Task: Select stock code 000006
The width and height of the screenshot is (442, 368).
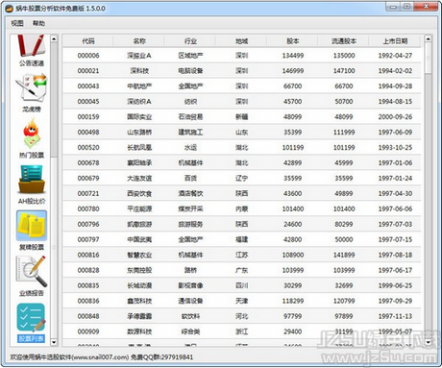Action: (x=88, y=56)
